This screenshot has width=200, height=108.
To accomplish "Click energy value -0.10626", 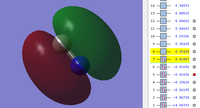I will (181, 82).
